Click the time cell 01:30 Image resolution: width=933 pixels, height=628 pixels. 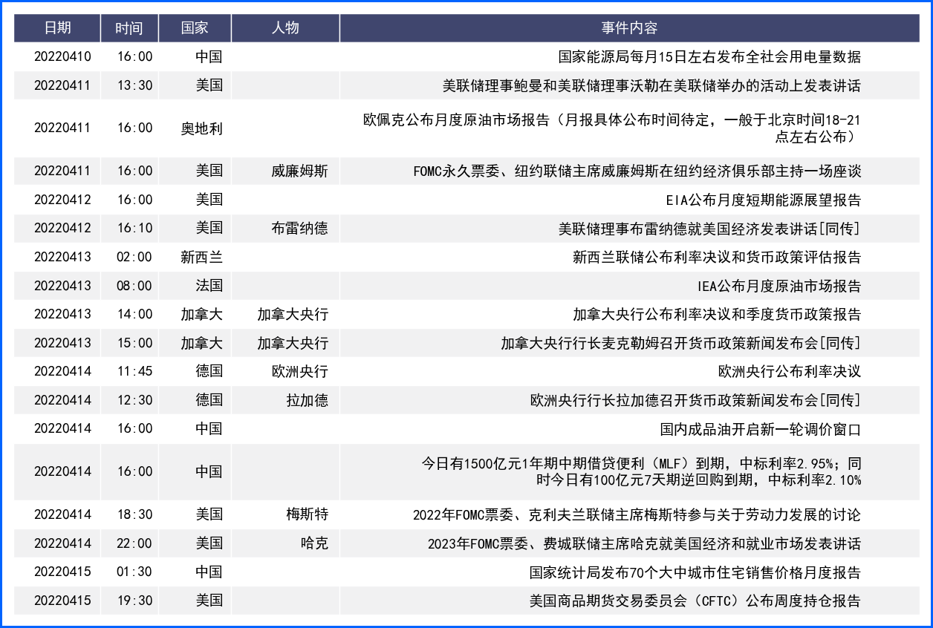tap(134, 572)
